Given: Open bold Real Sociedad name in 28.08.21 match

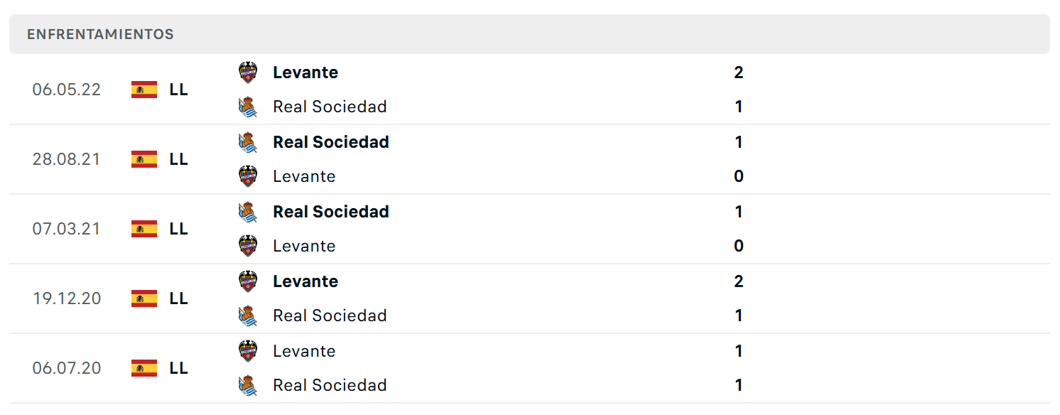Looking at the screenshot, I should click(x=331, y=142).
